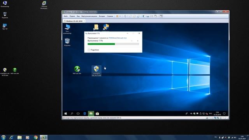Open File Explorer in the VM taskbar

click(91, 114)
